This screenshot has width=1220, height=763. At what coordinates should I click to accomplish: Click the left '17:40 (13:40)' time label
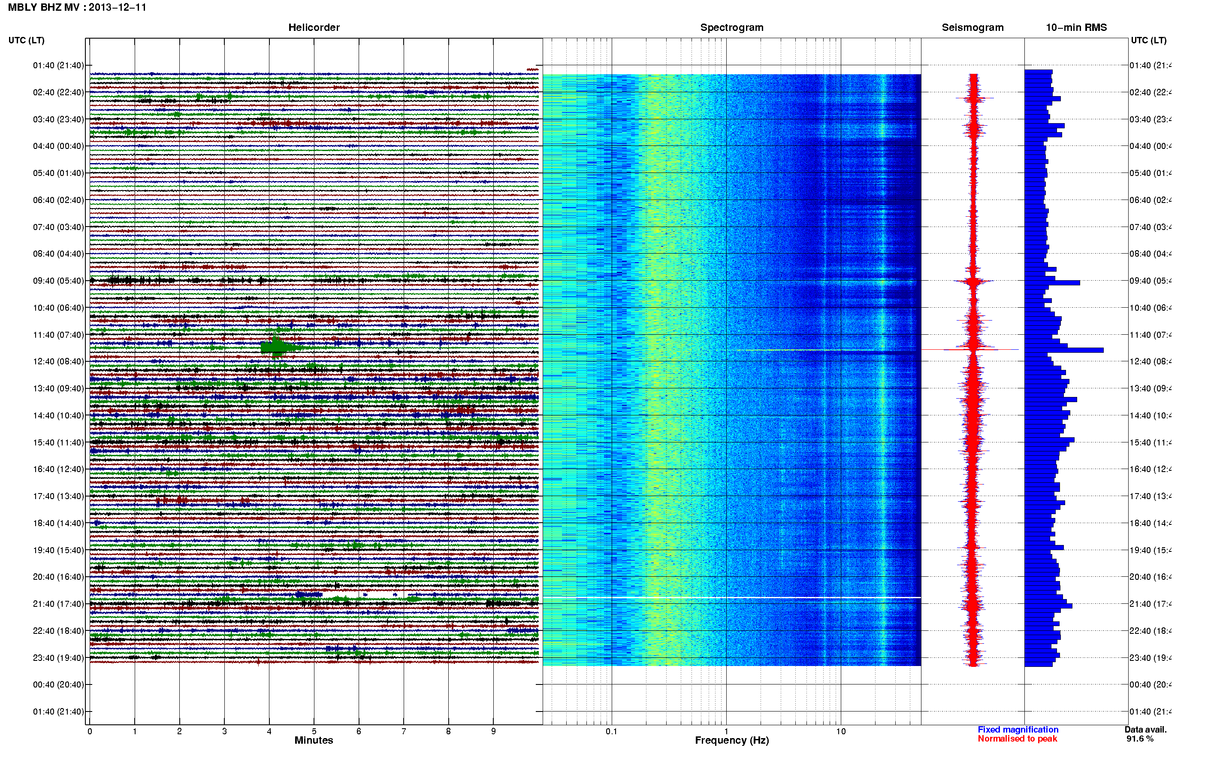(x=58, y=496)
